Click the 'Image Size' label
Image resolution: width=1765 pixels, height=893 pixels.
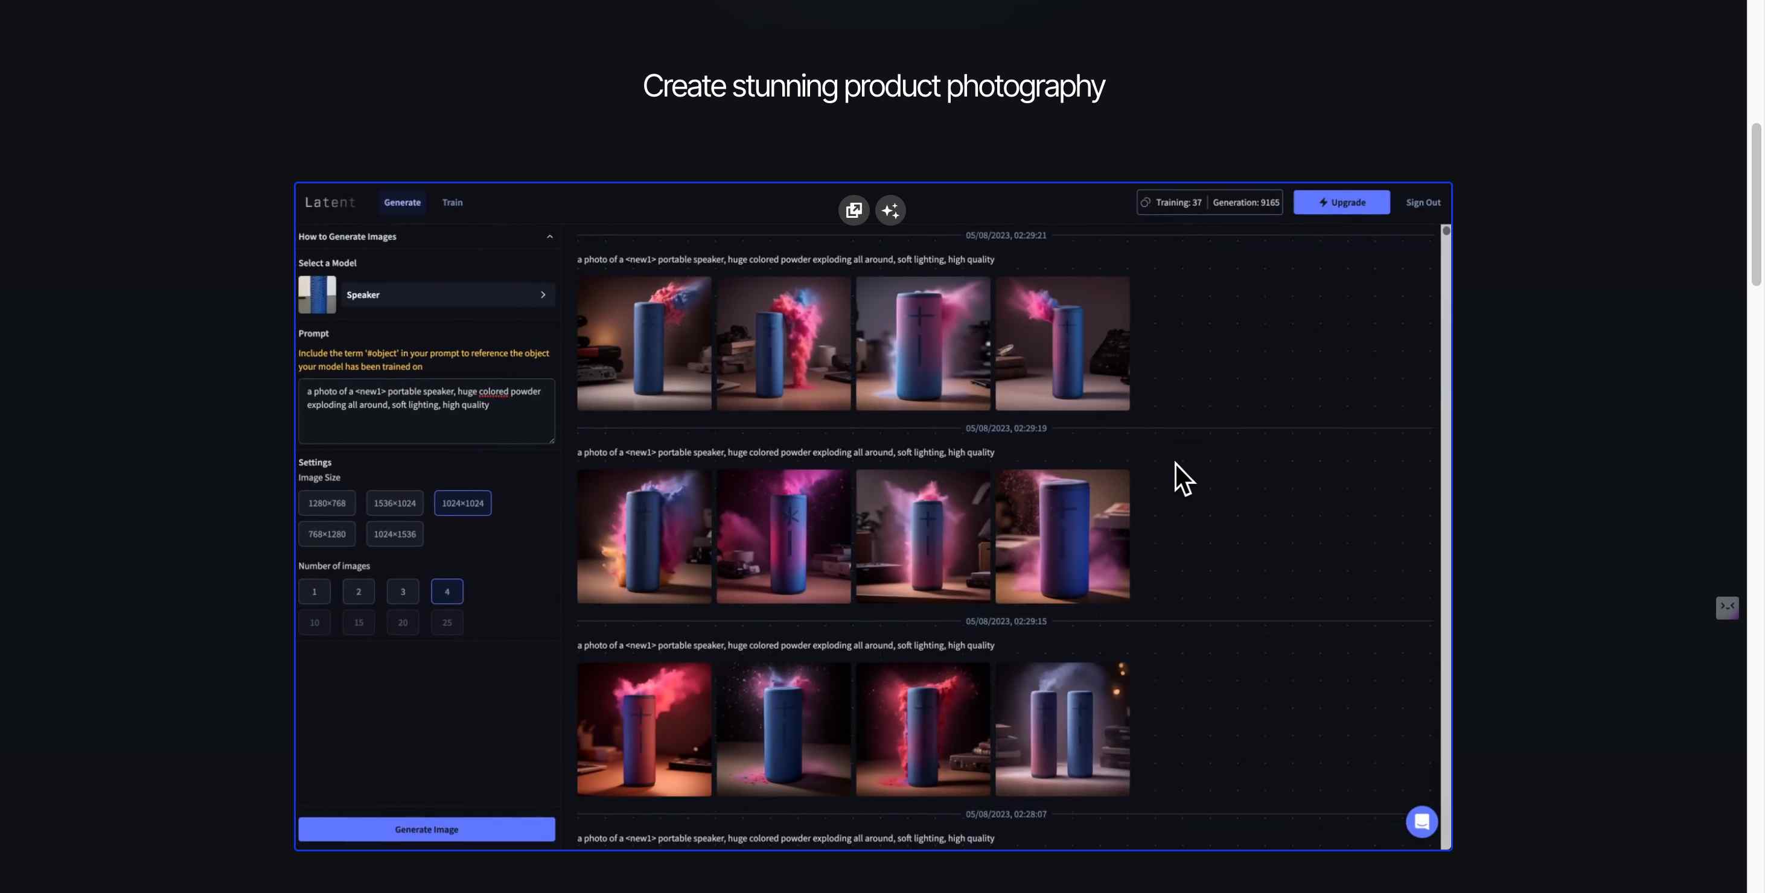[319, 477]
